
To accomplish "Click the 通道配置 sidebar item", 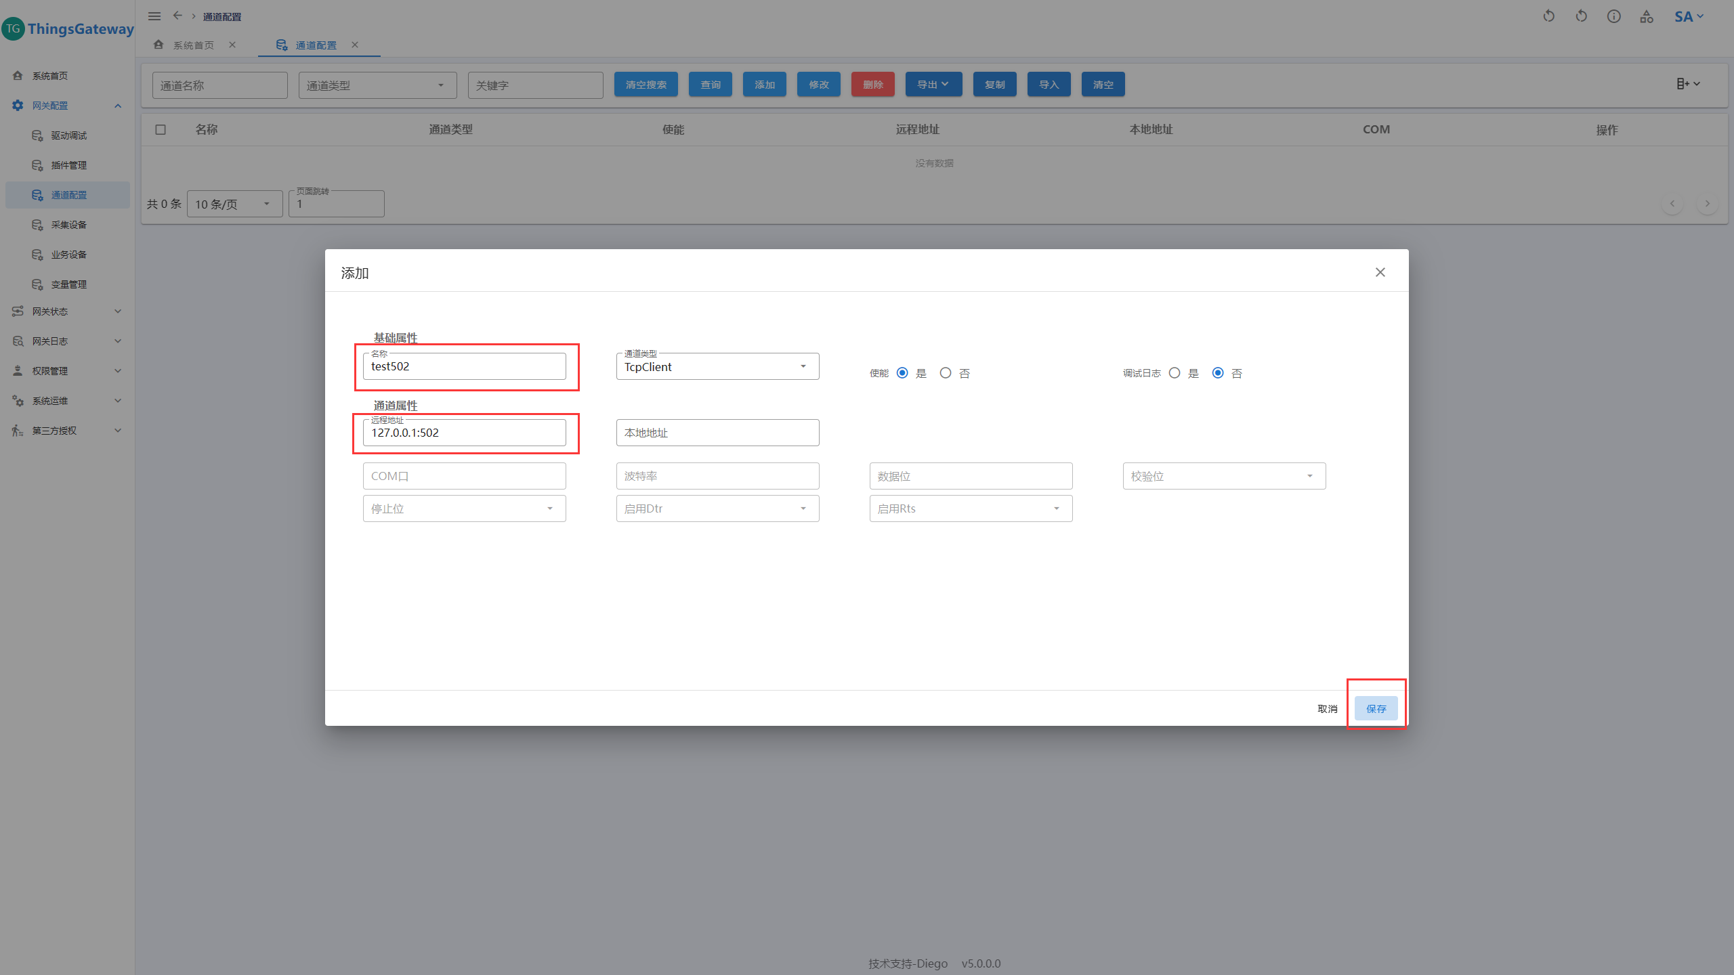I will tap(68, 195).
